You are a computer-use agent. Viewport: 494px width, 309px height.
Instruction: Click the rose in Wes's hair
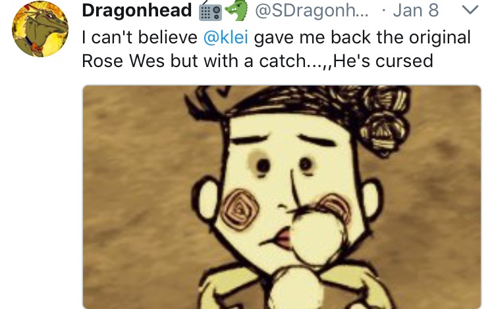point(383,132)
